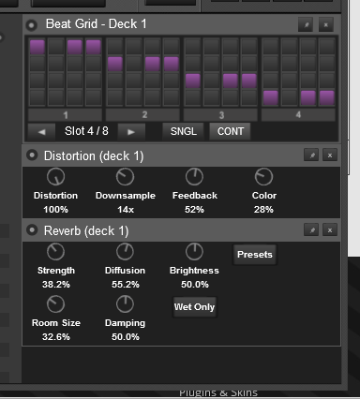The height and width of the screenshot is (399, 360).
Task: Pin the Reverb (deck 1) effect panel
Action: coord(311,230)
